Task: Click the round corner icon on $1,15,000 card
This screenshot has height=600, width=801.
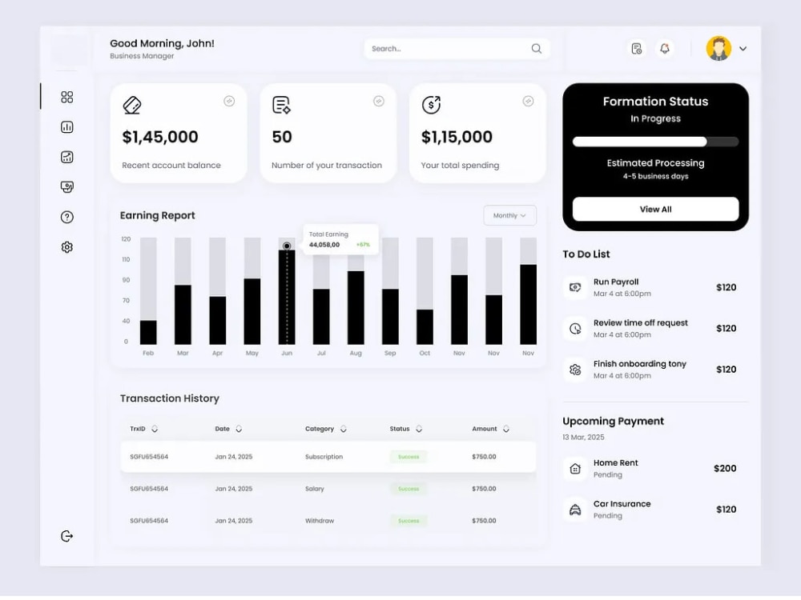Action: click(x=528, y=101)
